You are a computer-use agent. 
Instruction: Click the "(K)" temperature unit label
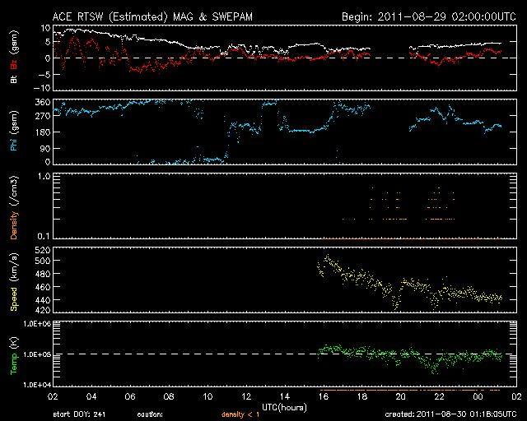[14, 343]
